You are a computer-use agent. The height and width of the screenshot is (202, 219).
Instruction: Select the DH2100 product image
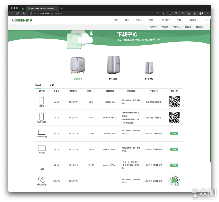pyautogui.click(x=113, y=65)
